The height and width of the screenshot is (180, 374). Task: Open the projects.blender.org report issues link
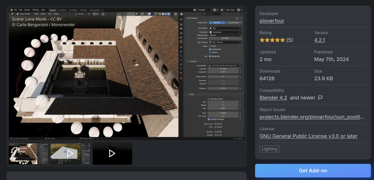coord(312,117)
